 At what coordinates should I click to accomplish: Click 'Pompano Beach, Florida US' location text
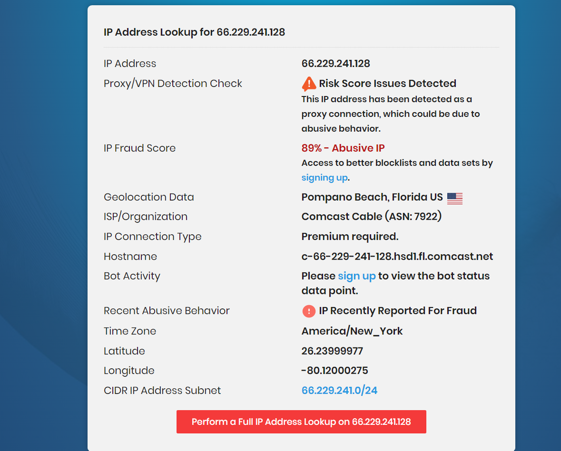[372, 197]
